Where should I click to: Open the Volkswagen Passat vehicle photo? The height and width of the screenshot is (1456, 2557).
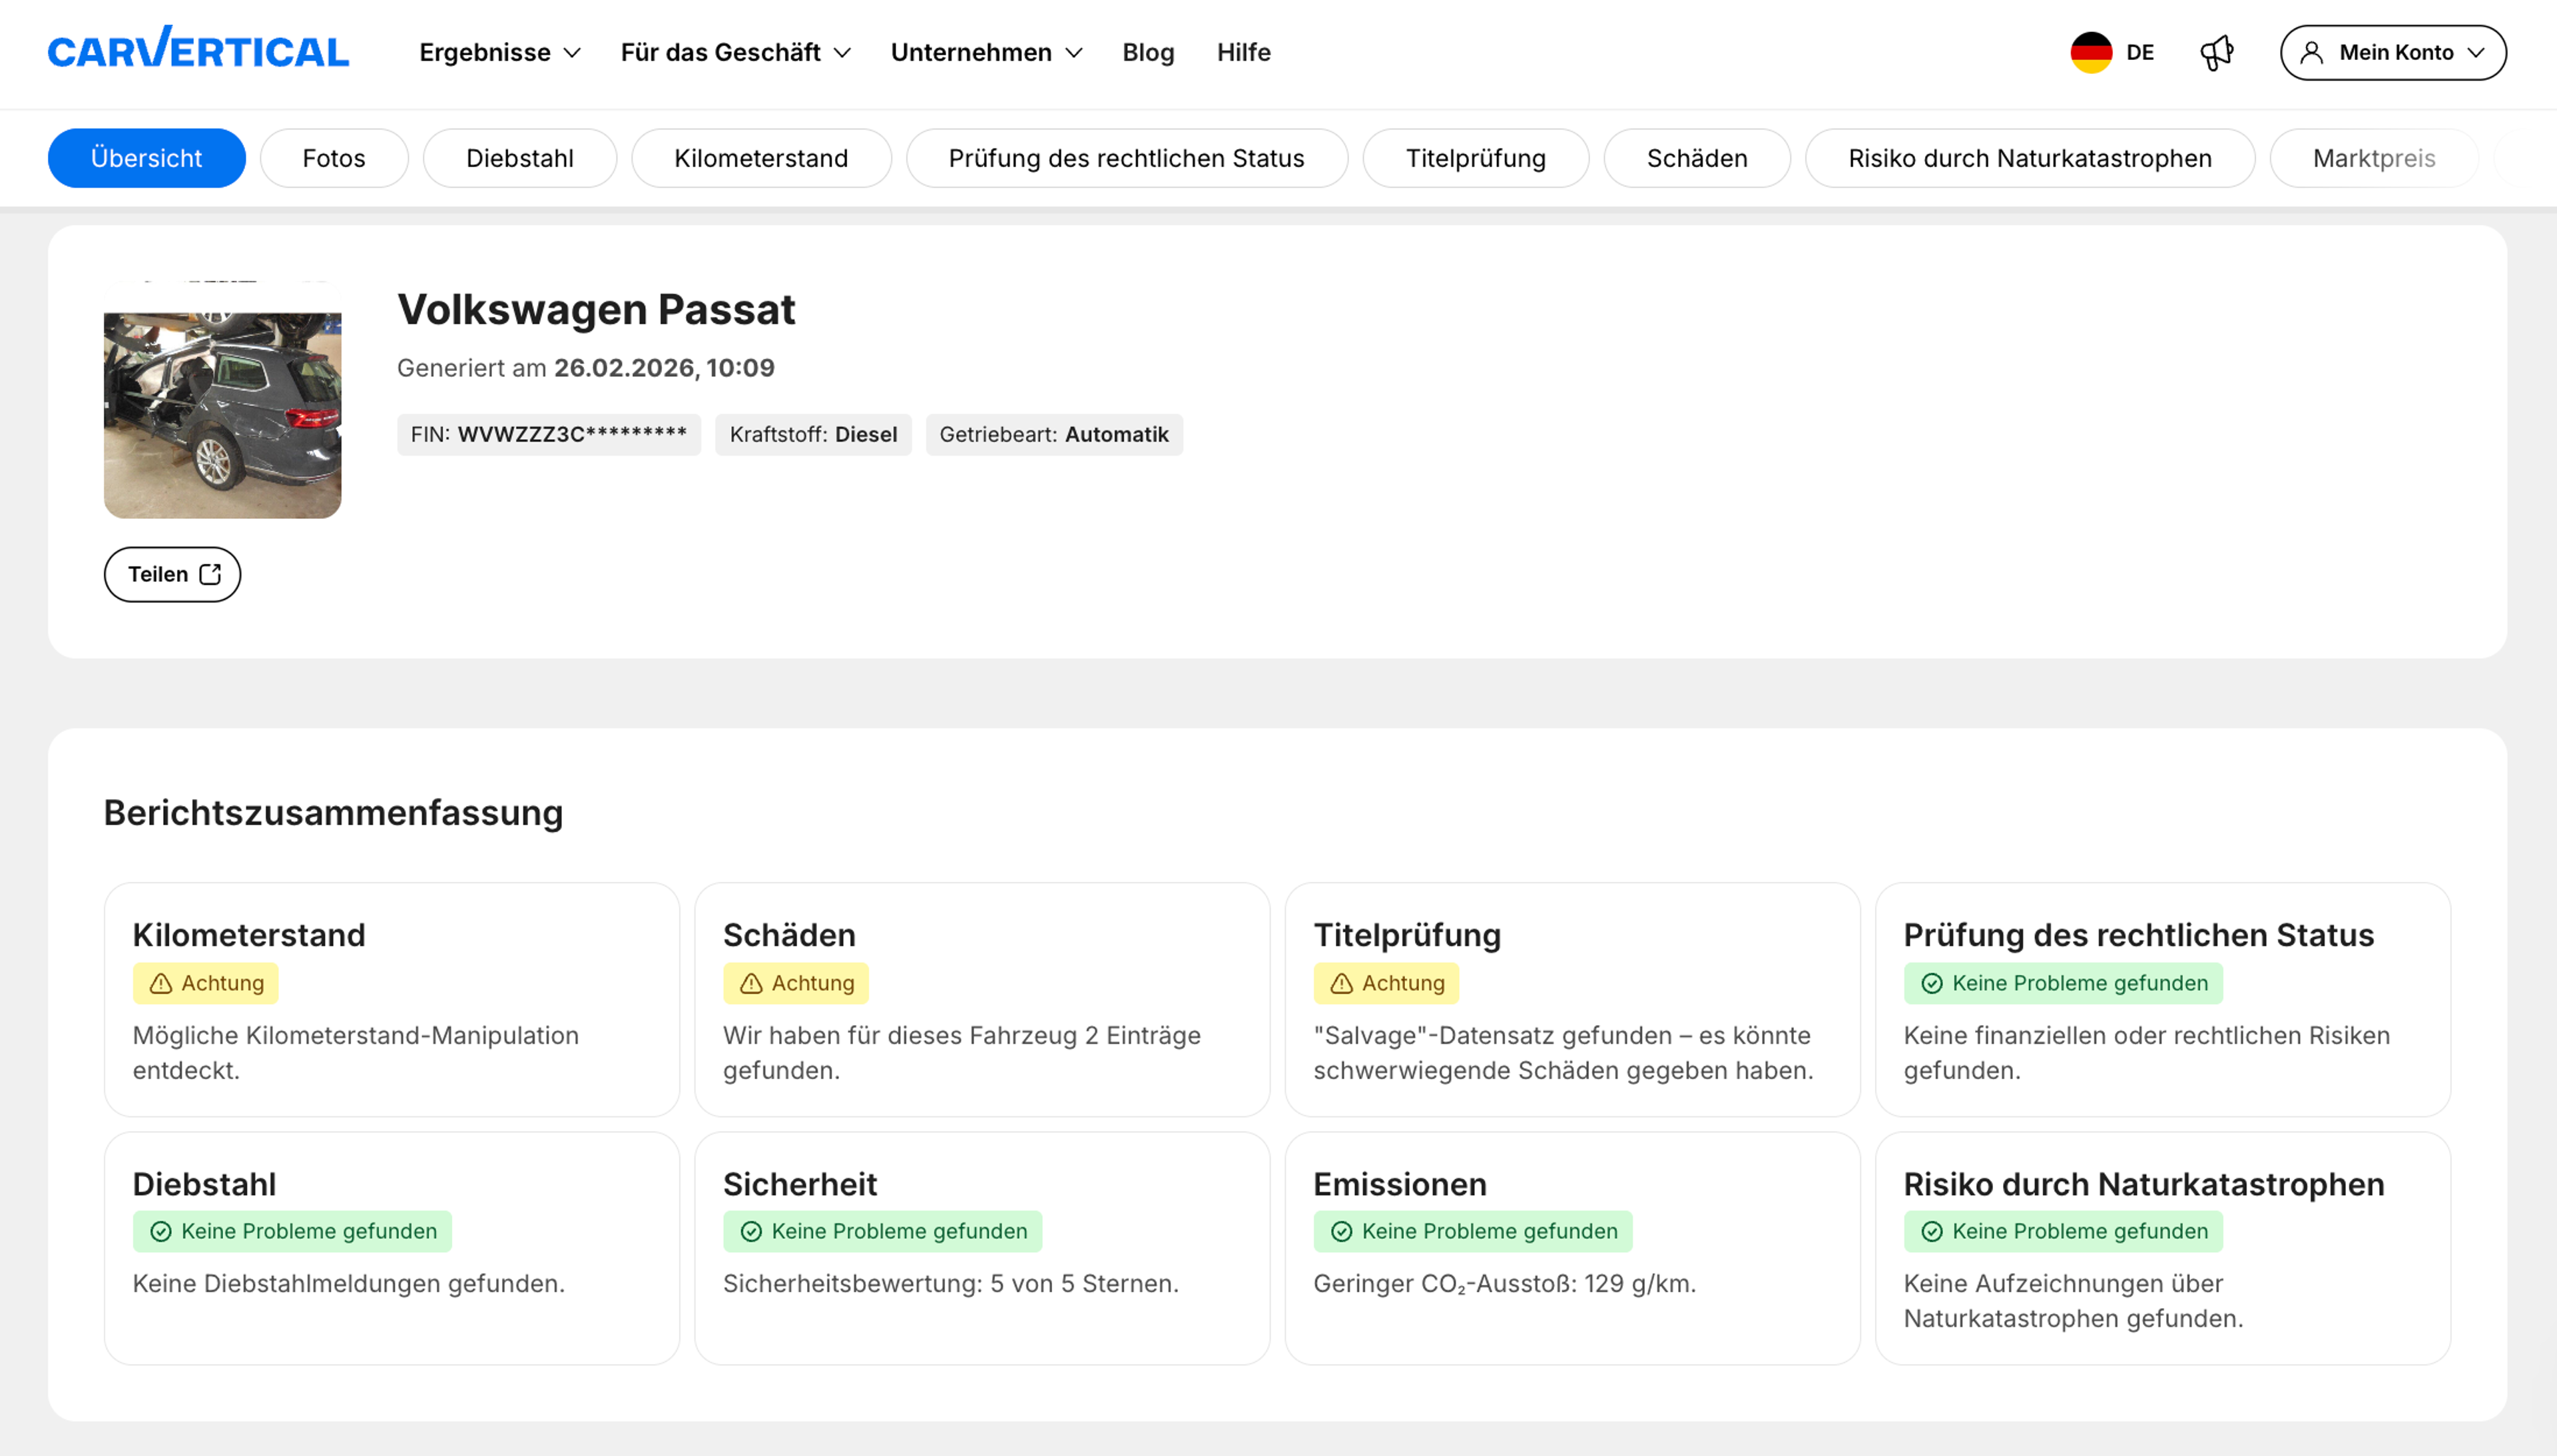coord(222,400)
